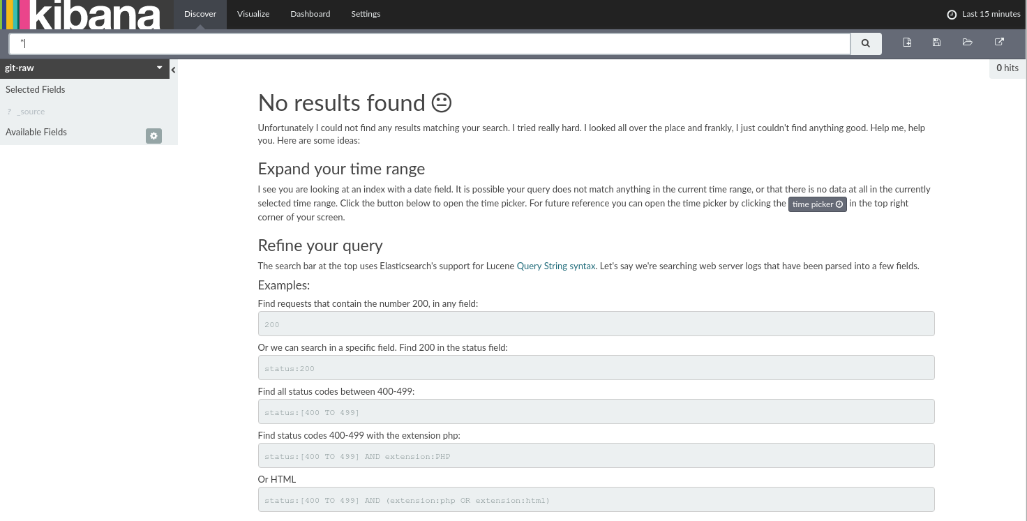
Task: Open the git-raw index pattern dropdown
Action: pos(84,68)
